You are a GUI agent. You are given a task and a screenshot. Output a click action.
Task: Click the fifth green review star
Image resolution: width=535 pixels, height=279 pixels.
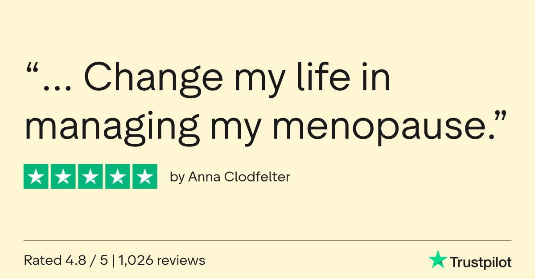[x=144, y=177]
